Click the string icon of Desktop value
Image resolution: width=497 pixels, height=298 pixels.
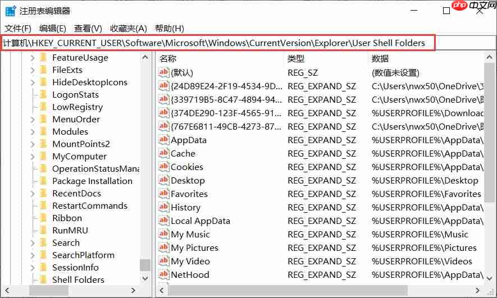coord(163,180)
